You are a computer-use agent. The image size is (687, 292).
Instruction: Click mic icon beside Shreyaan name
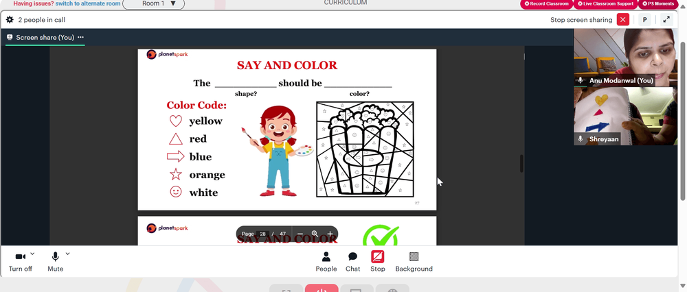click(x=581, y=139)
